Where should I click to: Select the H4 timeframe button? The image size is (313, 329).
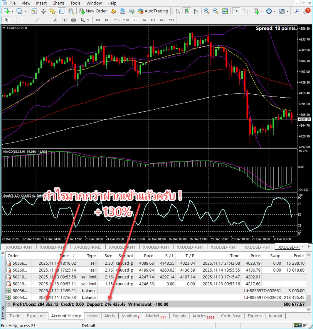pos(144,20)
